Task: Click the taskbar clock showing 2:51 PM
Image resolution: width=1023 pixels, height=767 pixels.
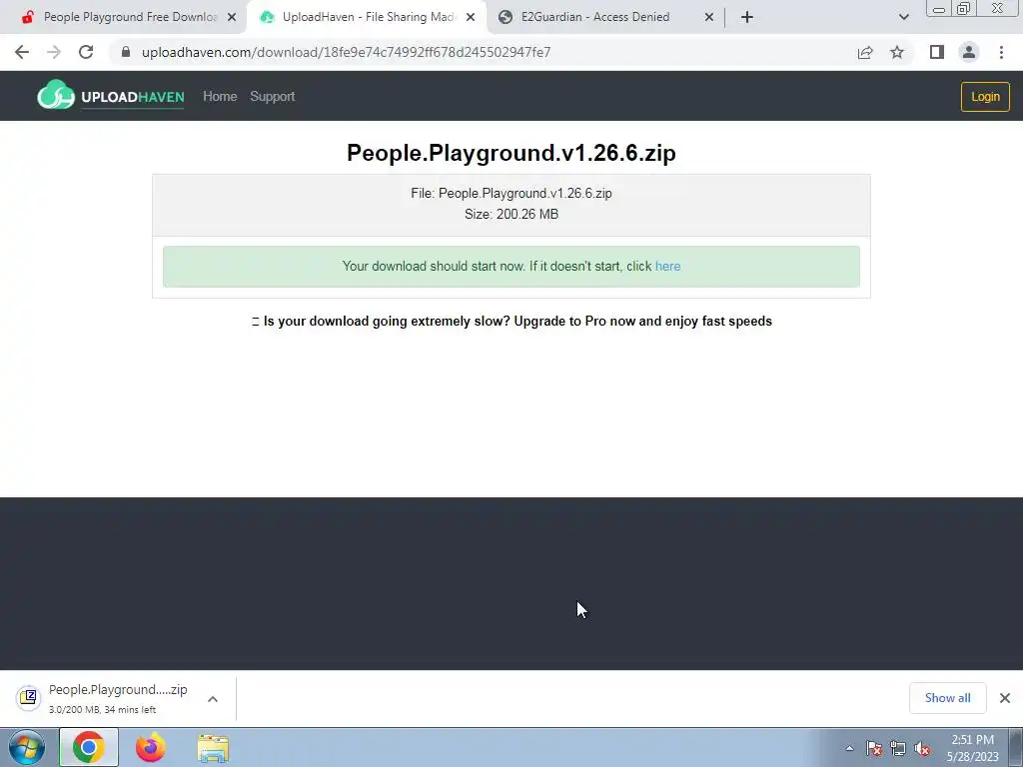Action: click(973, 748)
